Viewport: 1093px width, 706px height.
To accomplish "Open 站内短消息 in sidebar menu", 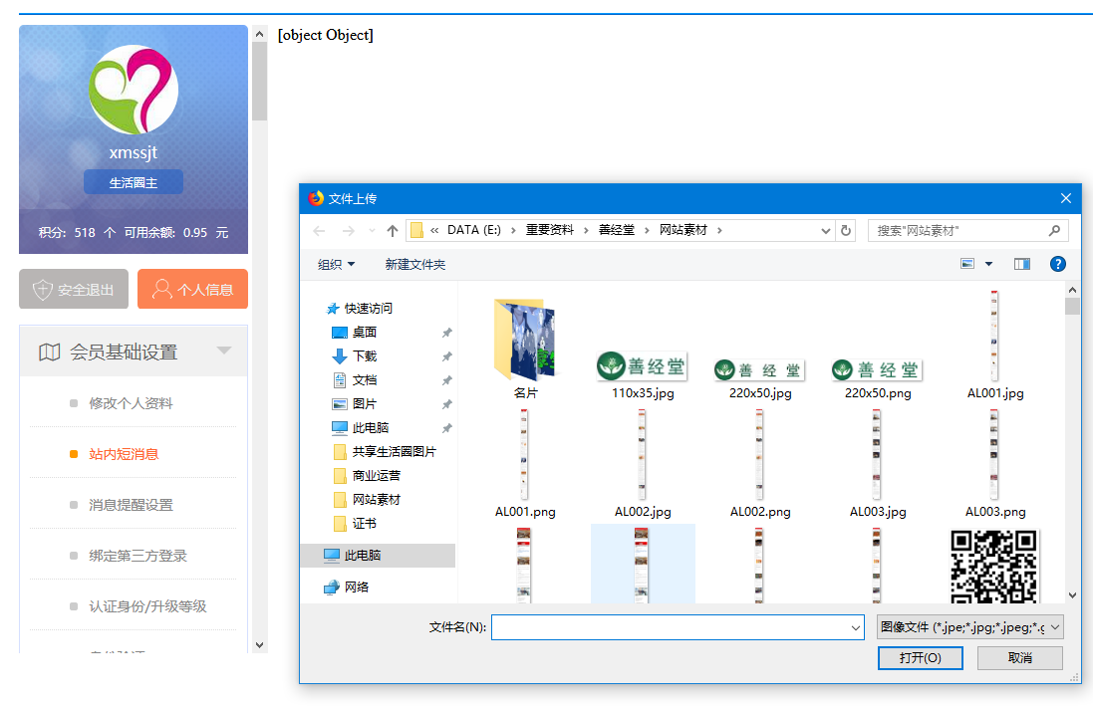I will pyautogui.click(x=124, y=454).
